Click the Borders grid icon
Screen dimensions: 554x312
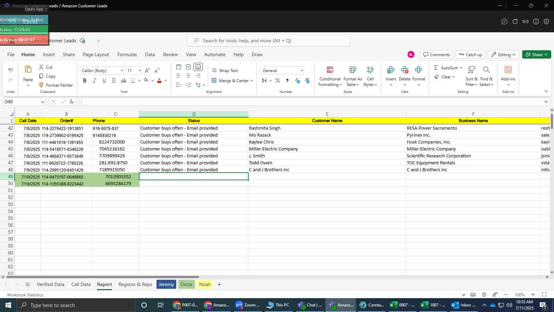coord(133,80)
